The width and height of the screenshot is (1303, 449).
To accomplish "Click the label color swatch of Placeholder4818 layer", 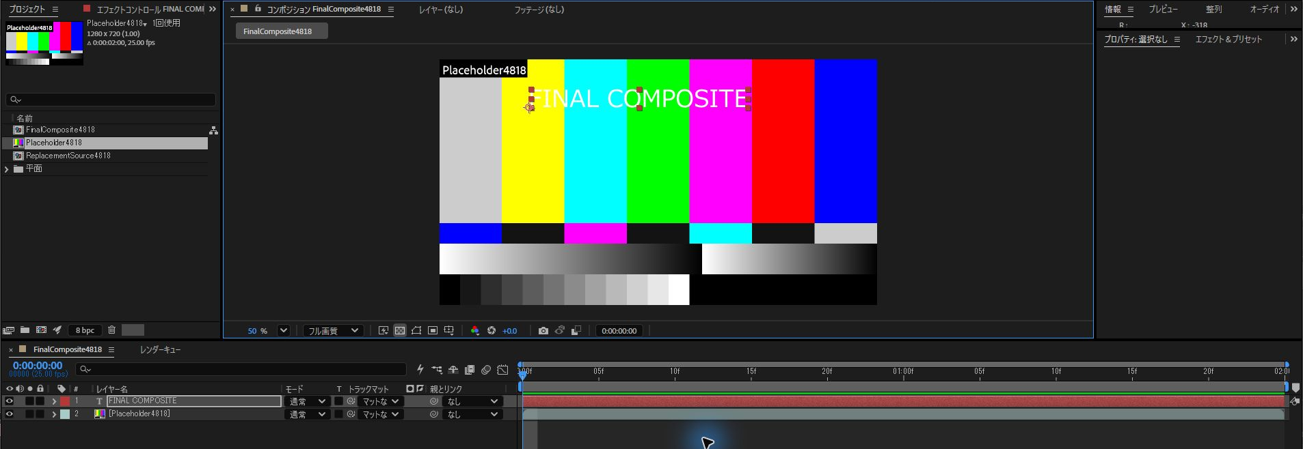I will pos(65,414).
